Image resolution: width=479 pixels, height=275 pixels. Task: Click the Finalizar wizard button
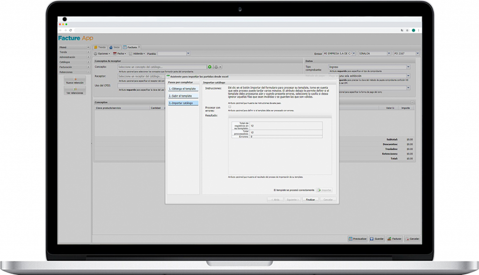(x=310, y=199)
